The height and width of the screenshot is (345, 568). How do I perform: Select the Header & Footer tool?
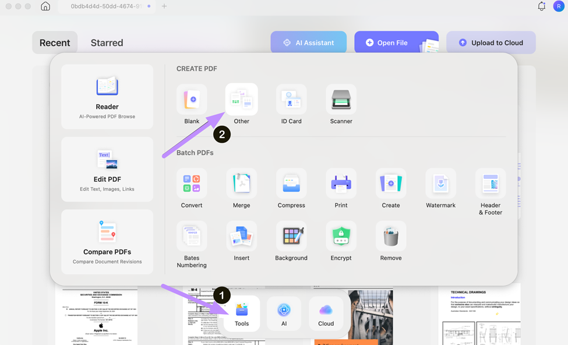491,184
